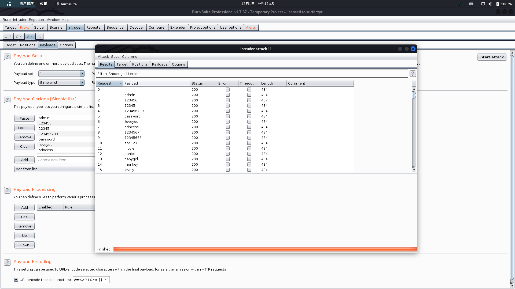Click the Payload Sets help question icon
The width and height of the screenshot is (515, 289).
pos(7,57)
